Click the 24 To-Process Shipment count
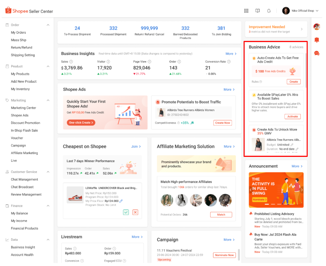 pos(77,28)
